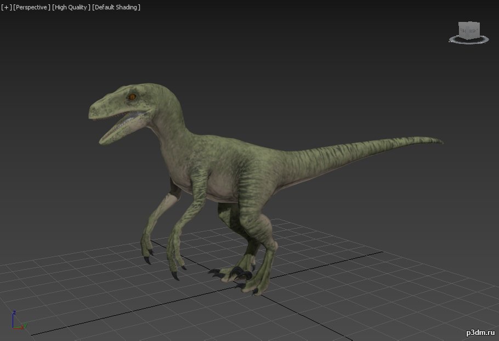Image resolution: width=499 pixels, height=341 pixels.
Task: Open the High Quality viewport label menu
Action: coord(71,7)
